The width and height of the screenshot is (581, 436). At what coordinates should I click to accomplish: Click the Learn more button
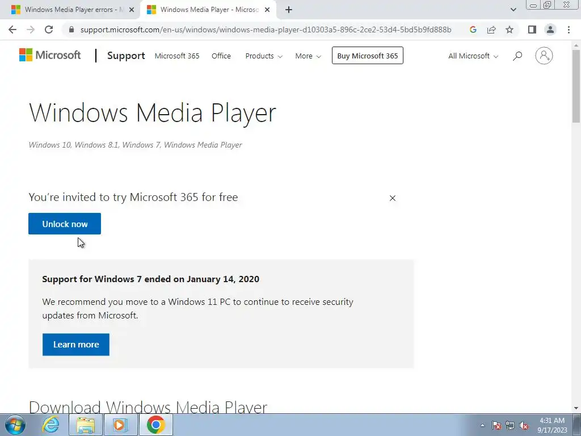[75, 345]
